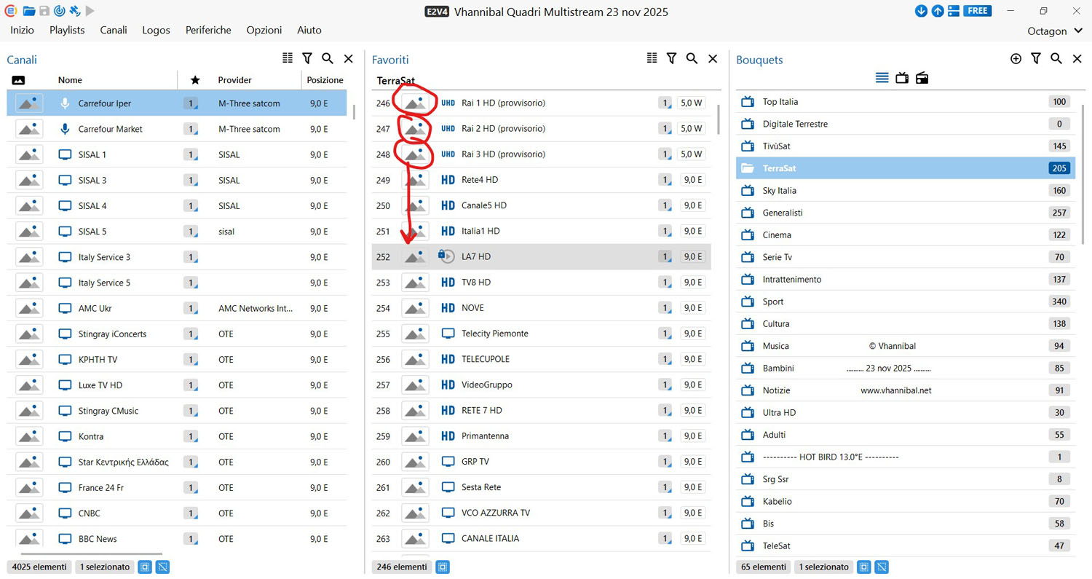
Task: Open column layout icon in Favoriti panel
Action: (652, 58)
